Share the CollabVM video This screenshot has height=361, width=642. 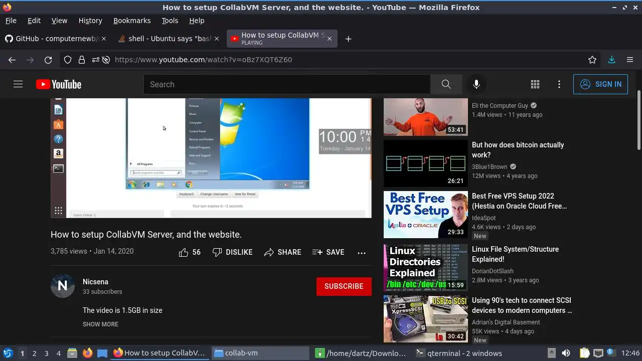click(282, 252)
